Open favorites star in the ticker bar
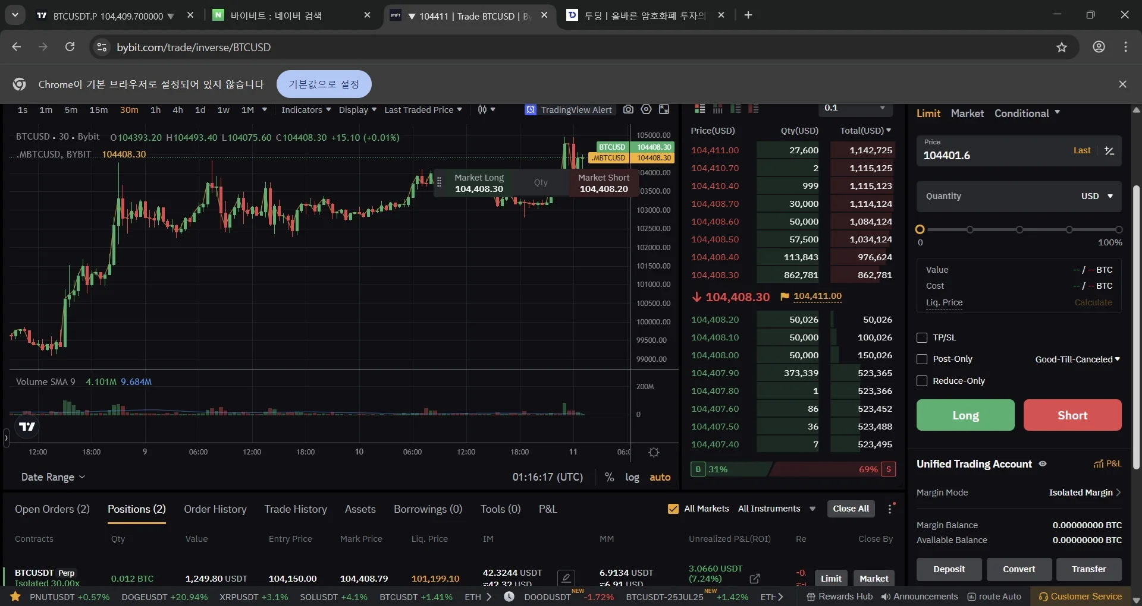 tap(15, 596)
